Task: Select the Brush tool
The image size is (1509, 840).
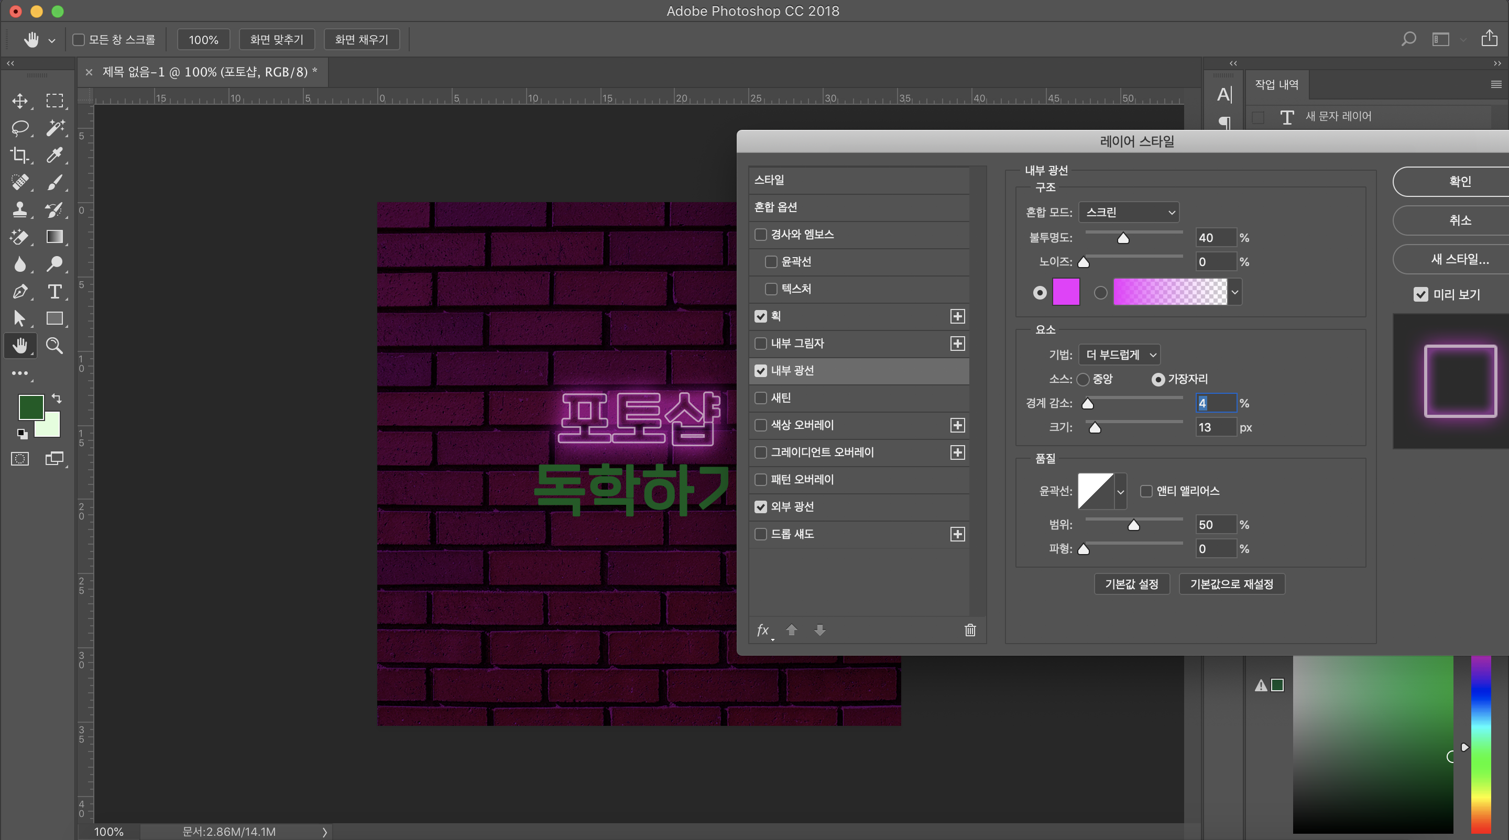Action: pos(54,182)
